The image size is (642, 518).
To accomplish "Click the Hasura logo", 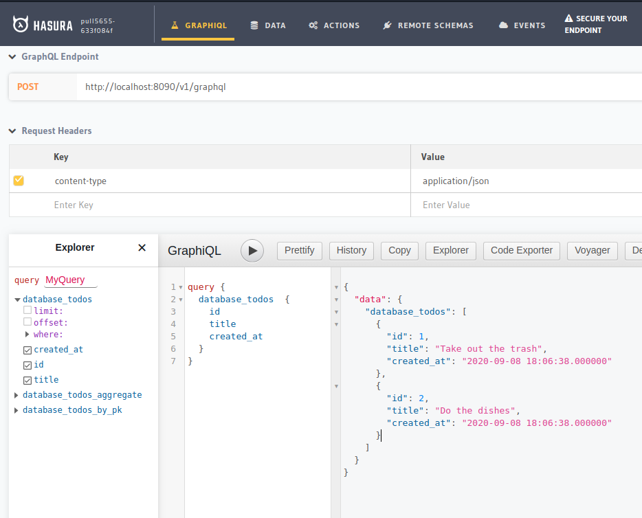I will tap(43, 25).
